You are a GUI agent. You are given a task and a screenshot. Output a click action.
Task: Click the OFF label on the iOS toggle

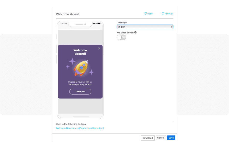123,37
